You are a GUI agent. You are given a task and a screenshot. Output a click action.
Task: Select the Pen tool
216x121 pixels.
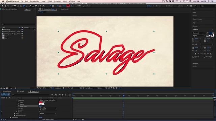click(24, 6)
